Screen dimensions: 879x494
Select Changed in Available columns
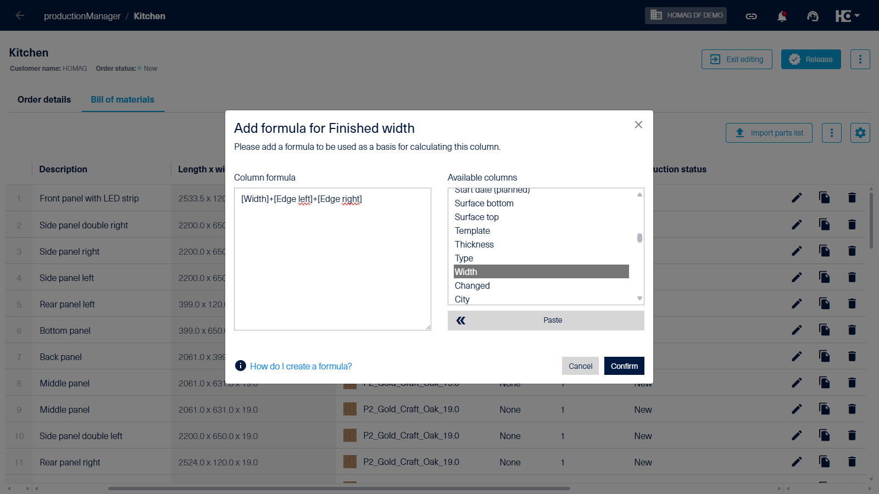pos(541,285)
